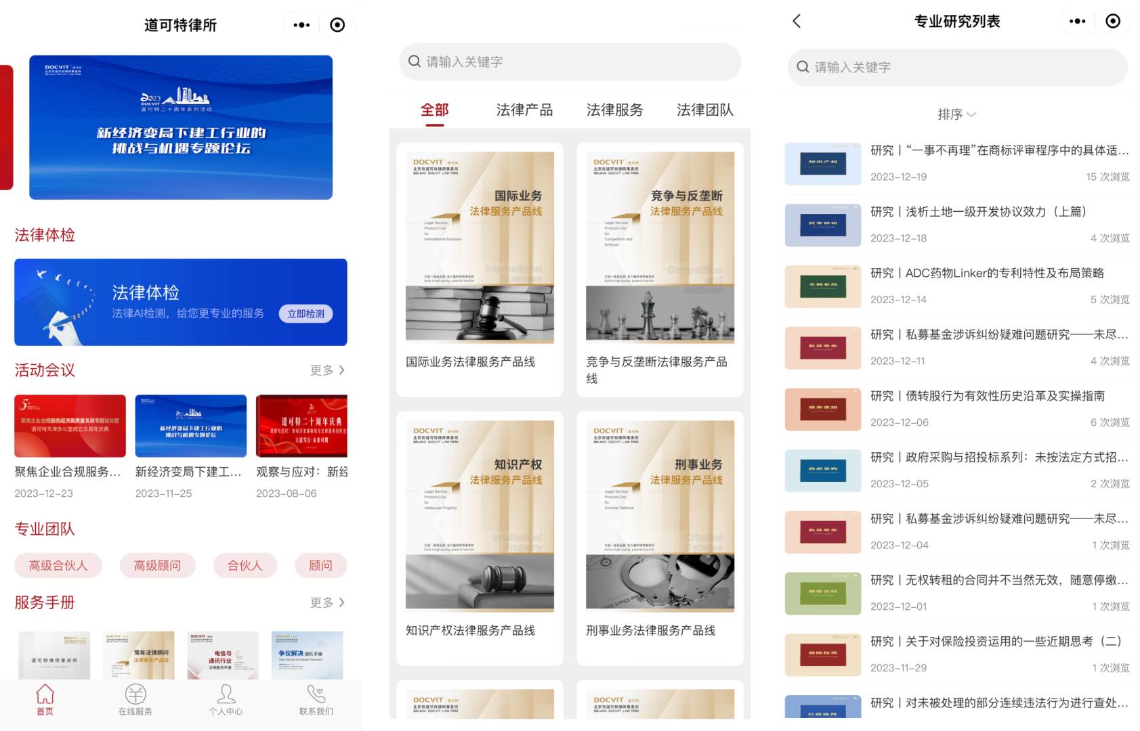Select the 全部 tab
This screenshot has height=731, width=1140.
[x=435, y=110]
